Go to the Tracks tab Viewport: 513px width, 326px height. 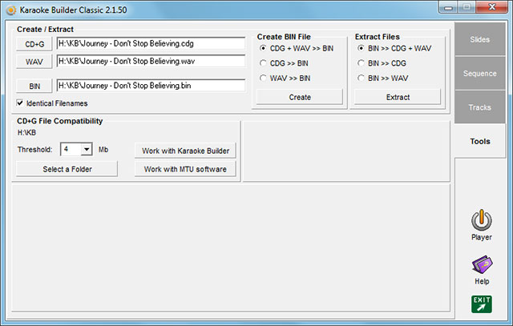click(479, 107)
